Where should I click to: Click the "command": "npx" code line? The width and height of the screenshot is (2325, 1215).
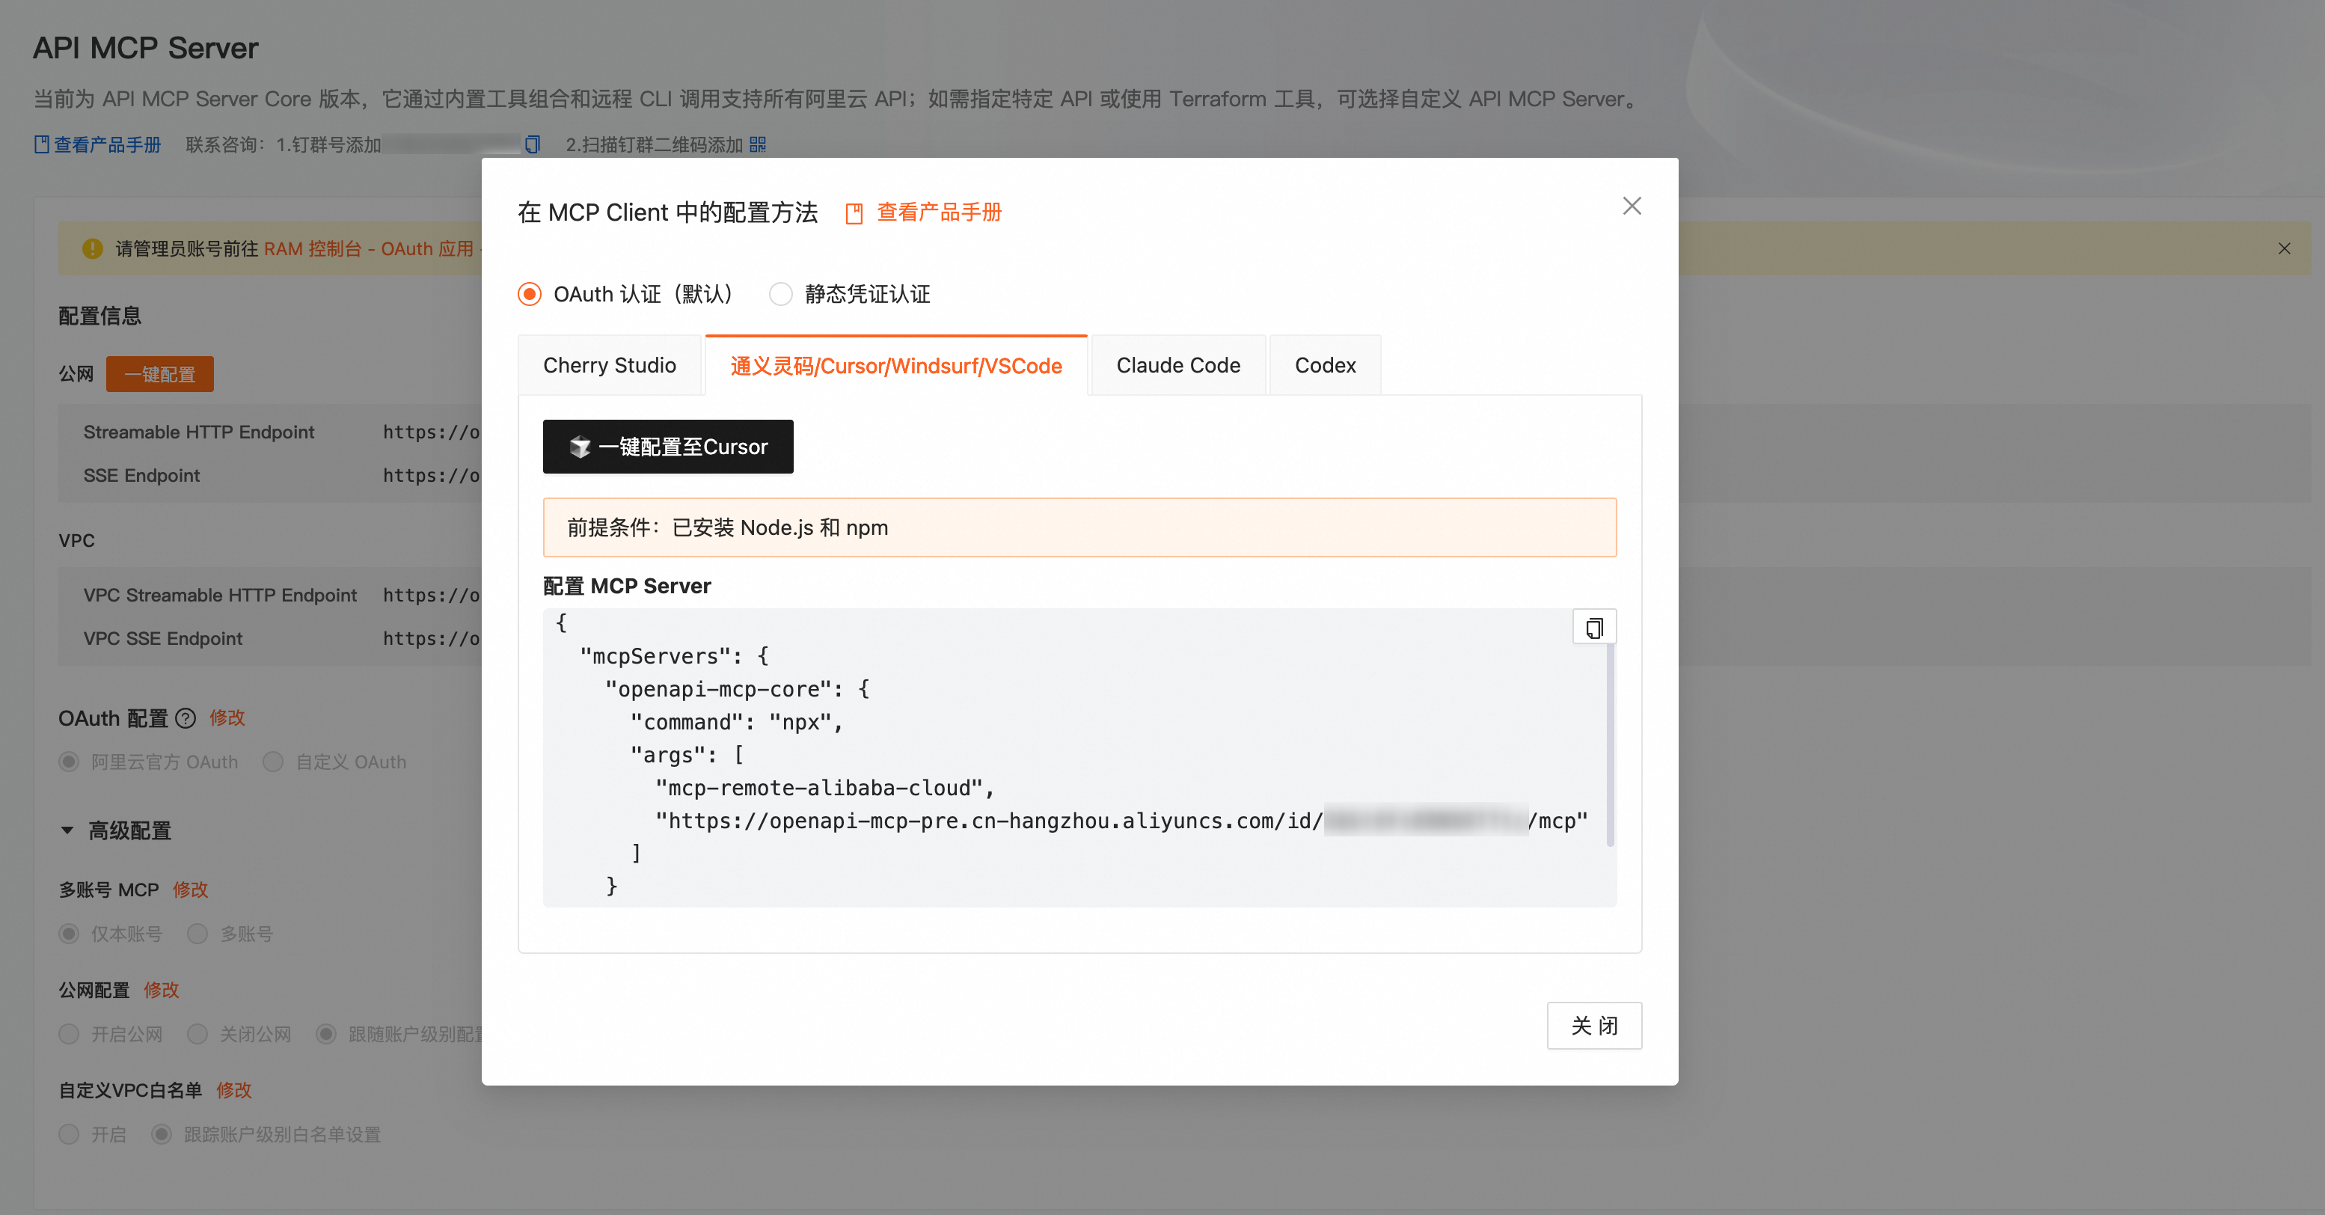(x=737, y=722)
